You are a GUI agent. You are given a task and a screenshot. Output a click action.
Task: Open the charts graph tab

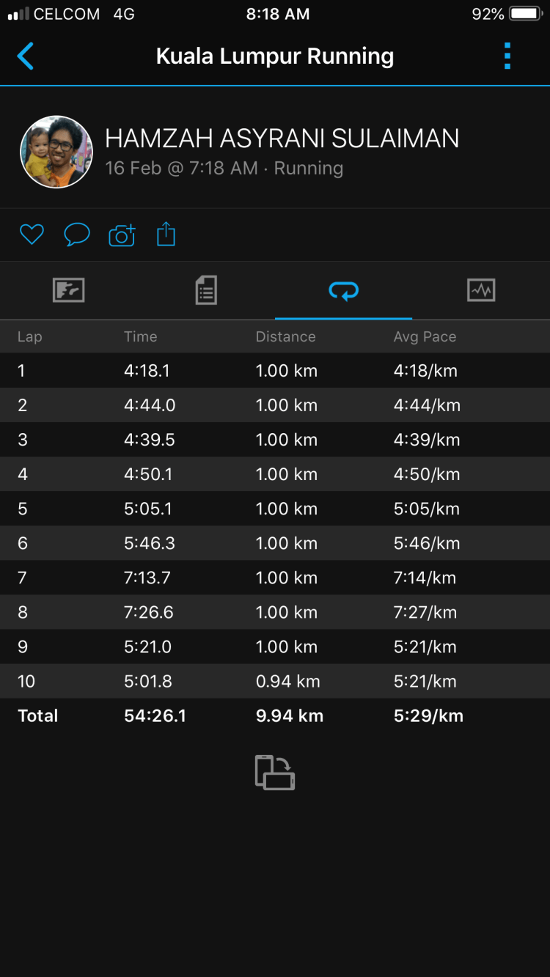tap(481, 290)
